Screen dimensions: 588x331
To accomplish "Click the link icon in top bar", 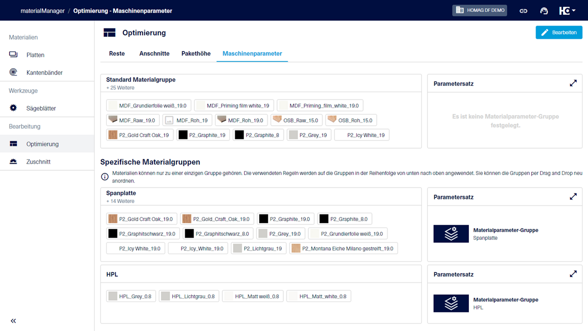I will pyautogui.click(x=523, y=10).
